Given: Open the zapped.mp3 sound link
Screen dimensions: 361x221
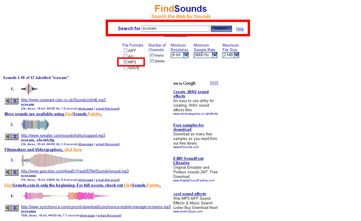Looking at the screenshot, I should 63,135.
